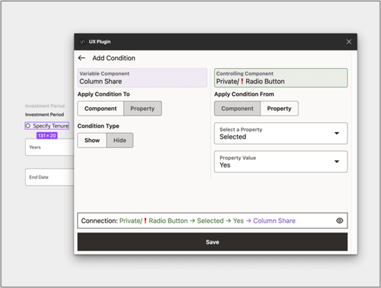Click the Connection summary text
381x288 pixels.
tap(189, 221)
